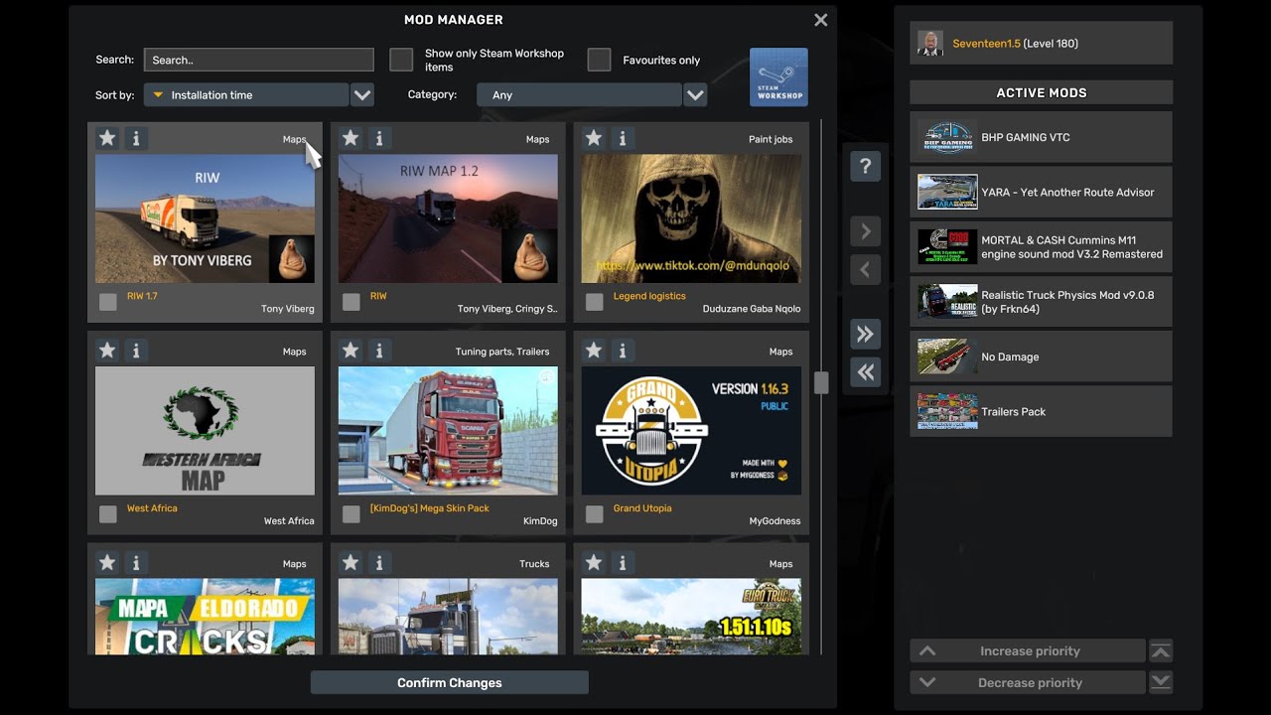Favourite KimDog's Mega Skin Pack
Viewport: 1271px width, 715px height.
click(x=351, y=351)
